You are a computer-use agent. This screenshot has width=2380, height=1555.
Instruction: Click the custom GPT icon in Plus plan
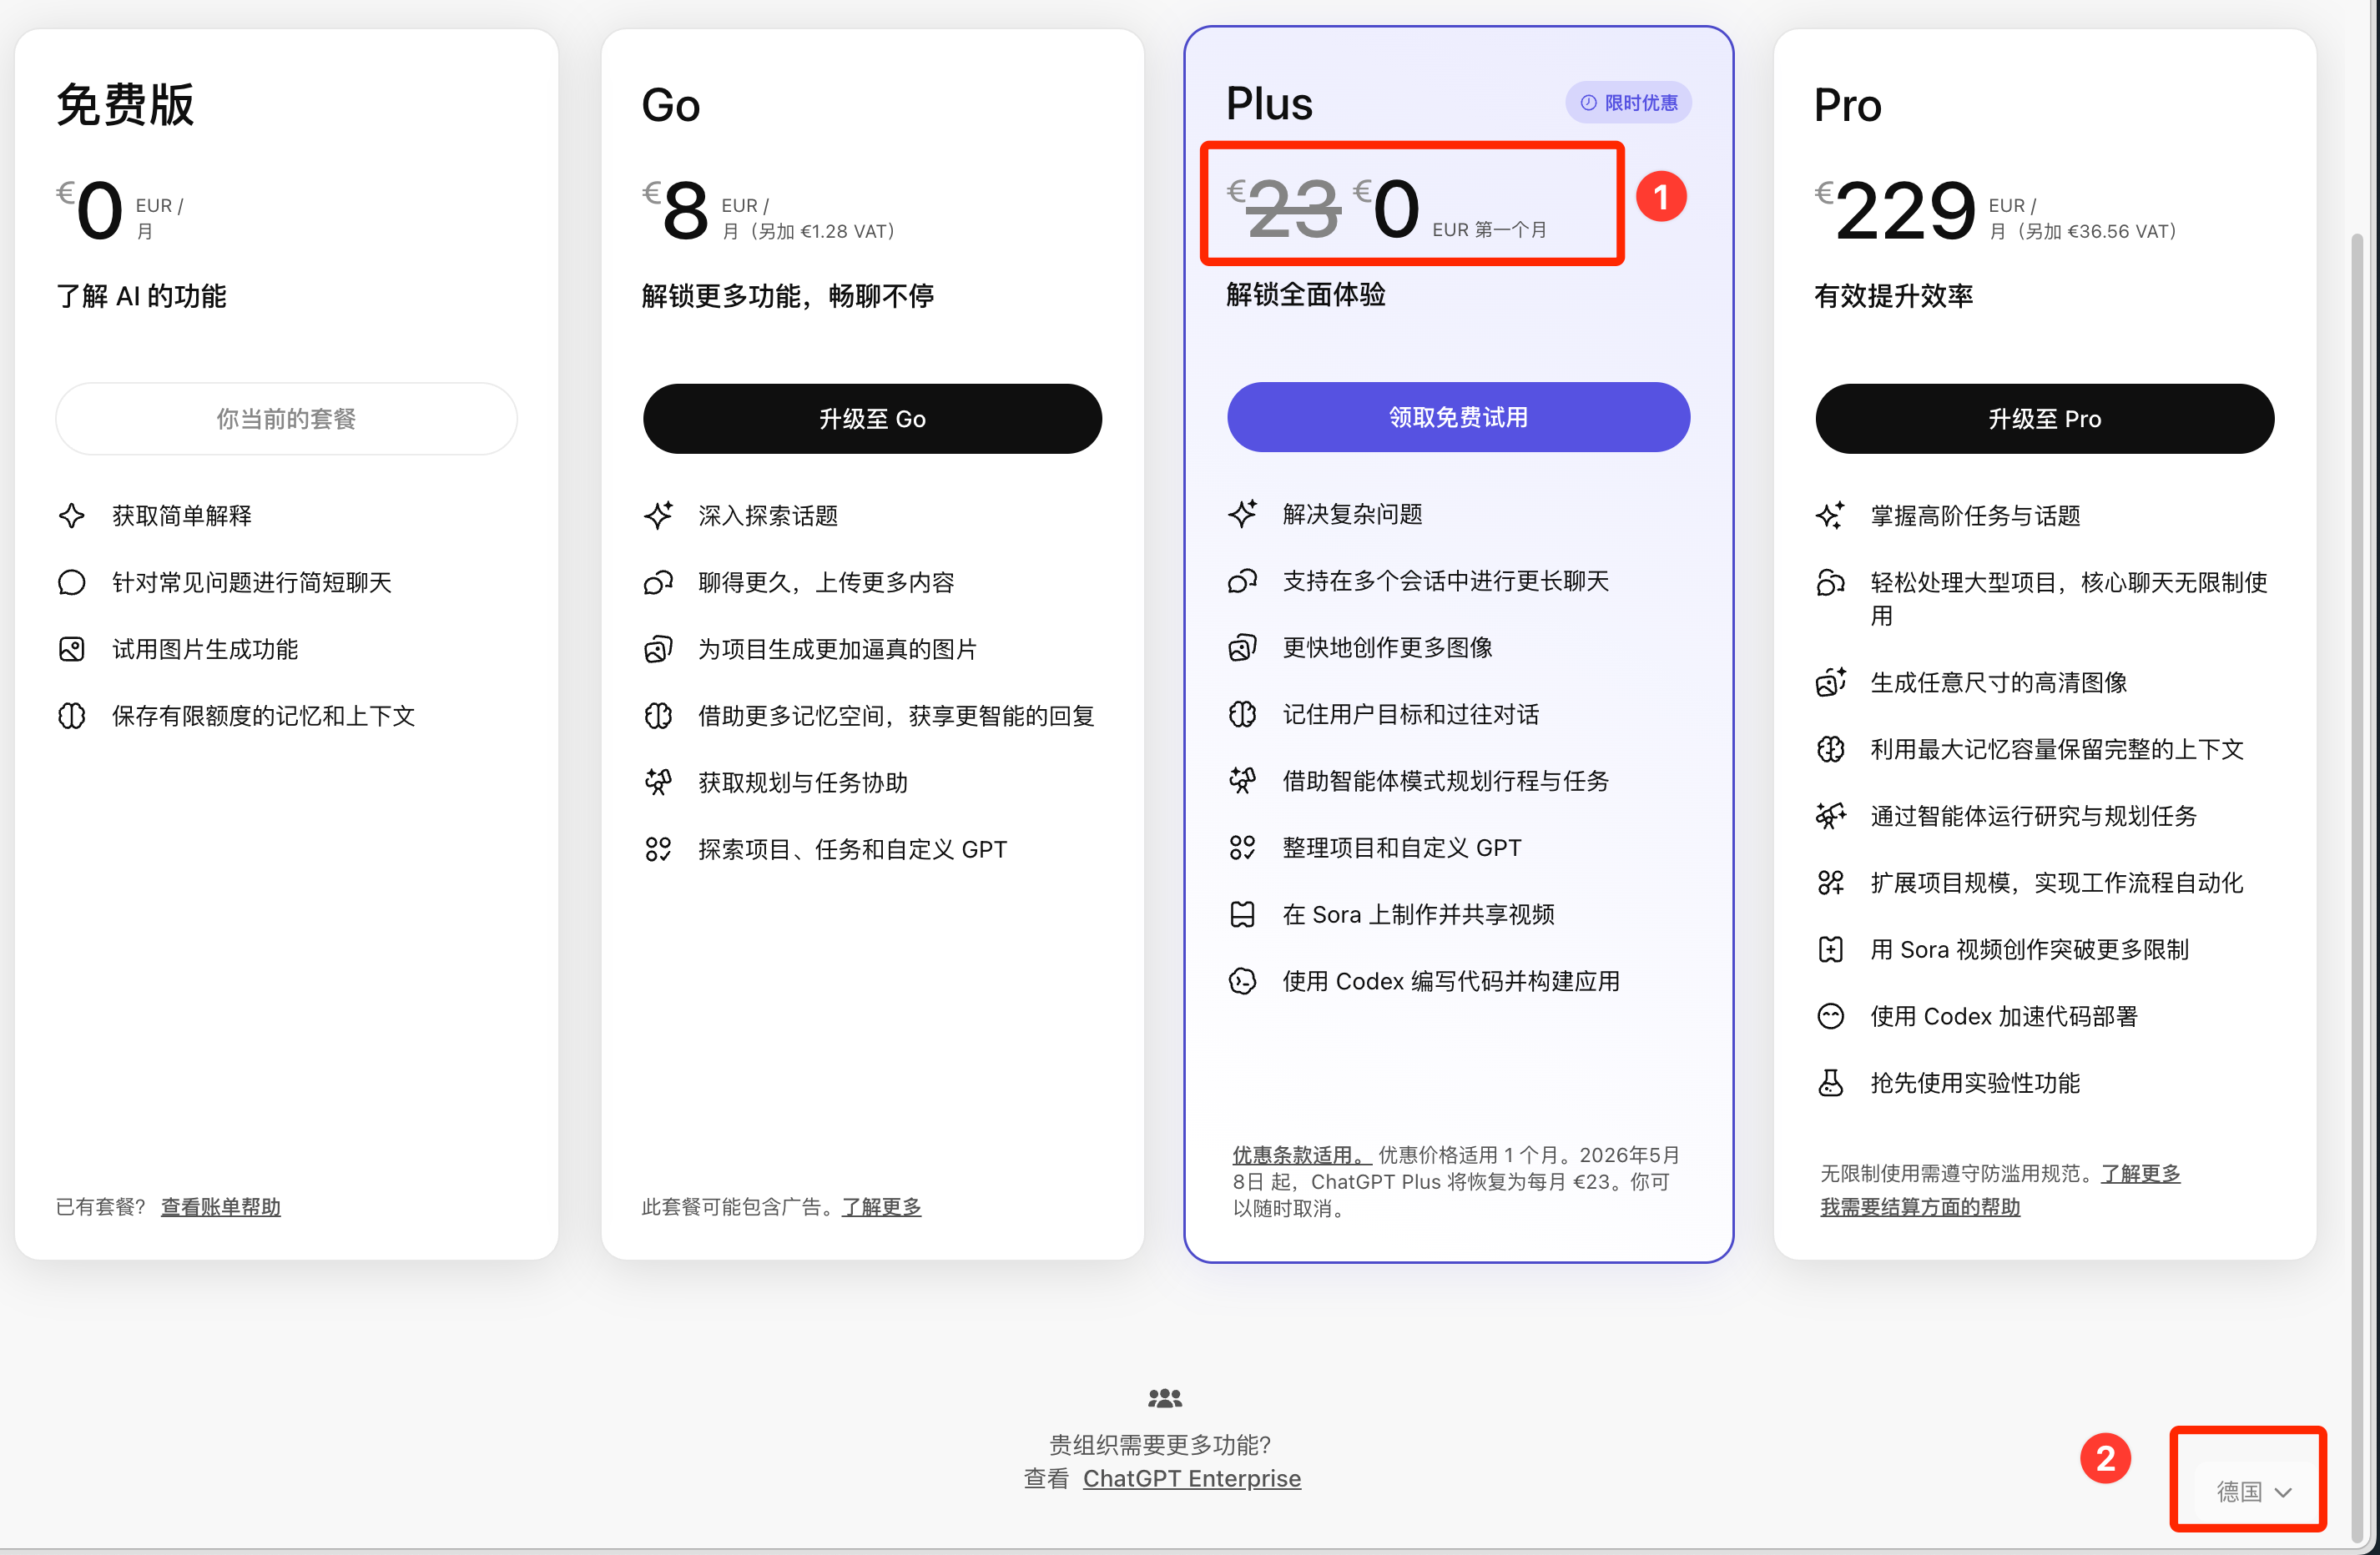coord(1242,848)
